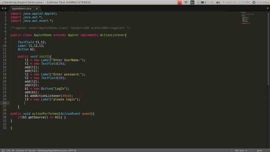
Task: Click line number 7 in gutter
Action: (5, 35)
